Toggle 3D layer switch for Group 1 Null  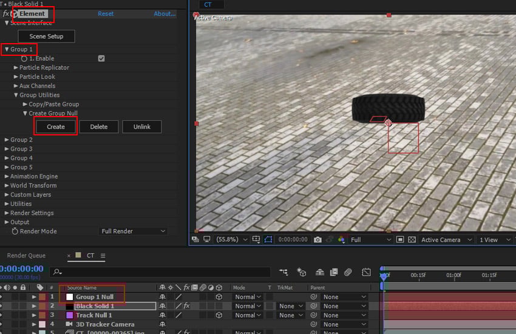tap(219, 297)
